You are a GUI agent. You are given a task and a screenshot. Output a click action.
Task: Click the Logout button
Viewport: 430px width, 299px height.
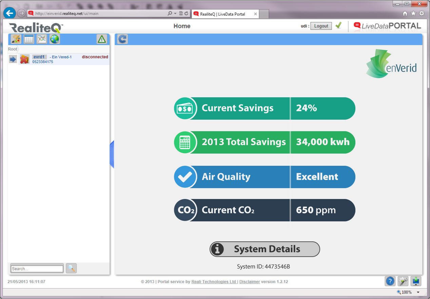tap(321, 26)
